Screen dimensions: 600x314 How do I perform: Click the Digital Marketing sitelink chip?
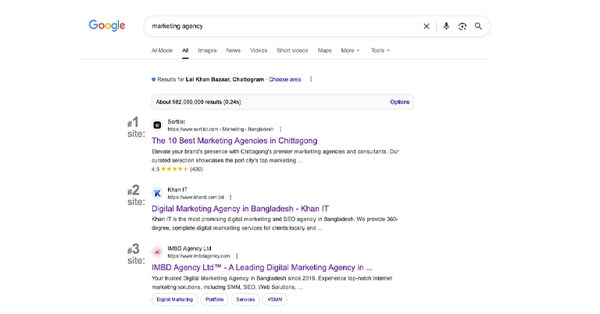(174, 299)
